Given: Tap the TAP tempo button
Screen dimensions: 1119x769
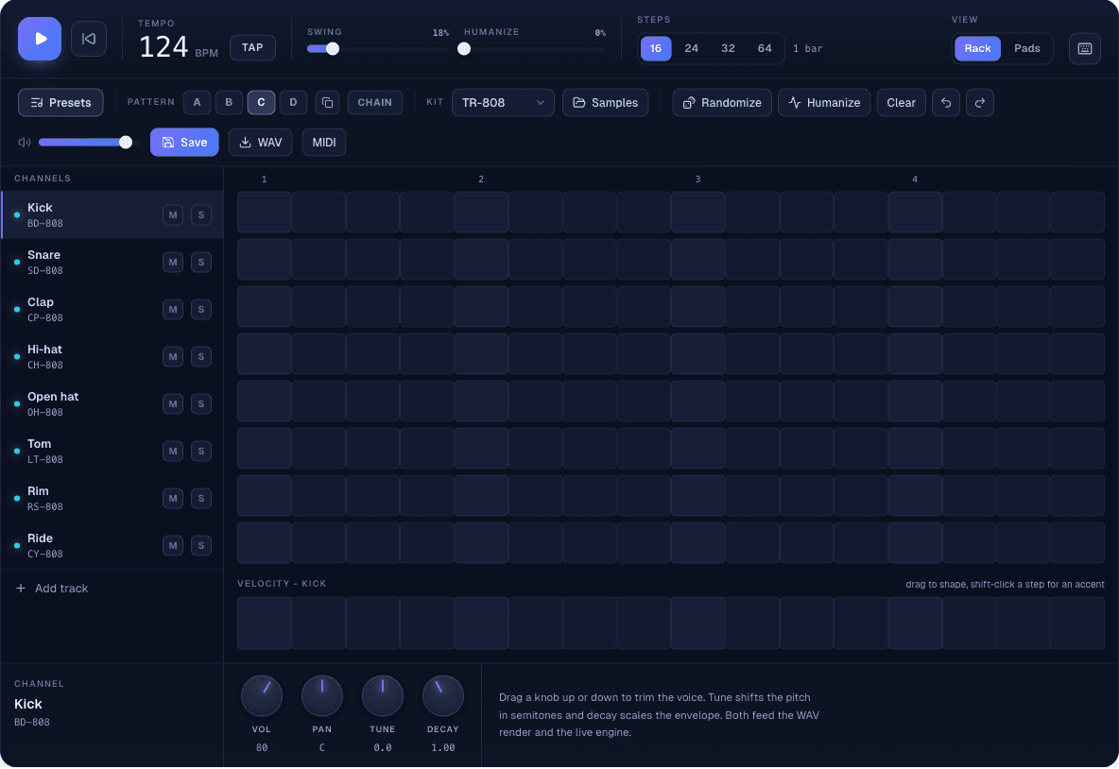Looking at the screenshot, I should [252, 47].
